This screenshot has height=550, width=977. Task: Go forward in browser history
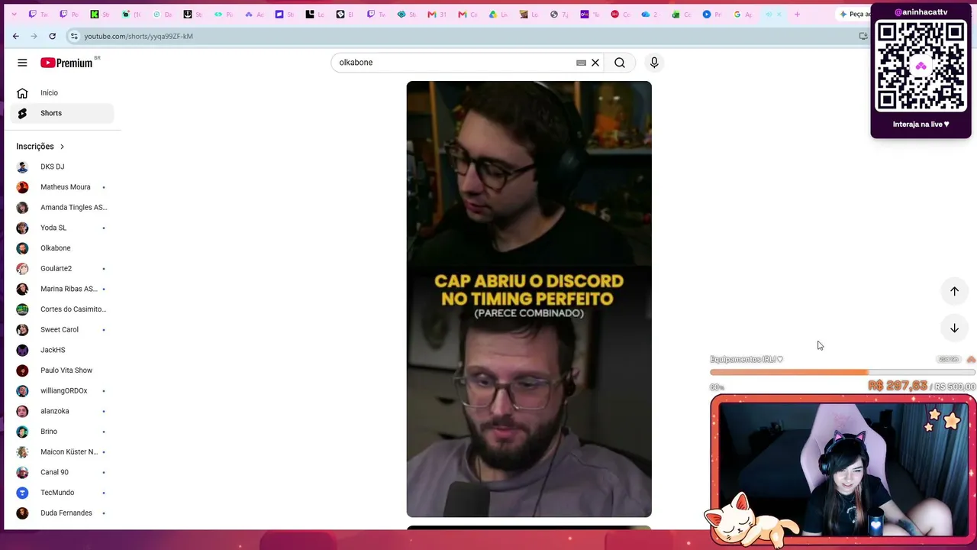[x=34, y=36]
